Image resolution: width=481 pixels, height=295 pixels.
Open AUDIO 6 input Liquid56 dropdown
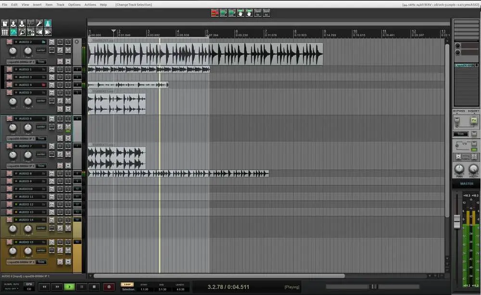pyautogui.click(x=21, y=138)
